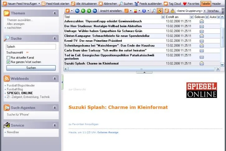
Task: Select the Fussball Blog feed
Action: pyautogui.click(x=15, y=89)
